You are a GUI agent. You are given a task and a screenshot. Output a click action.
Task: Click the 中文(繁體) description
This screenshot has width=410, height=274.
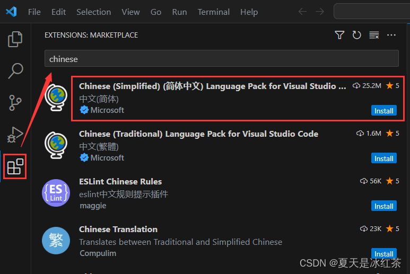tap(99, 146)
